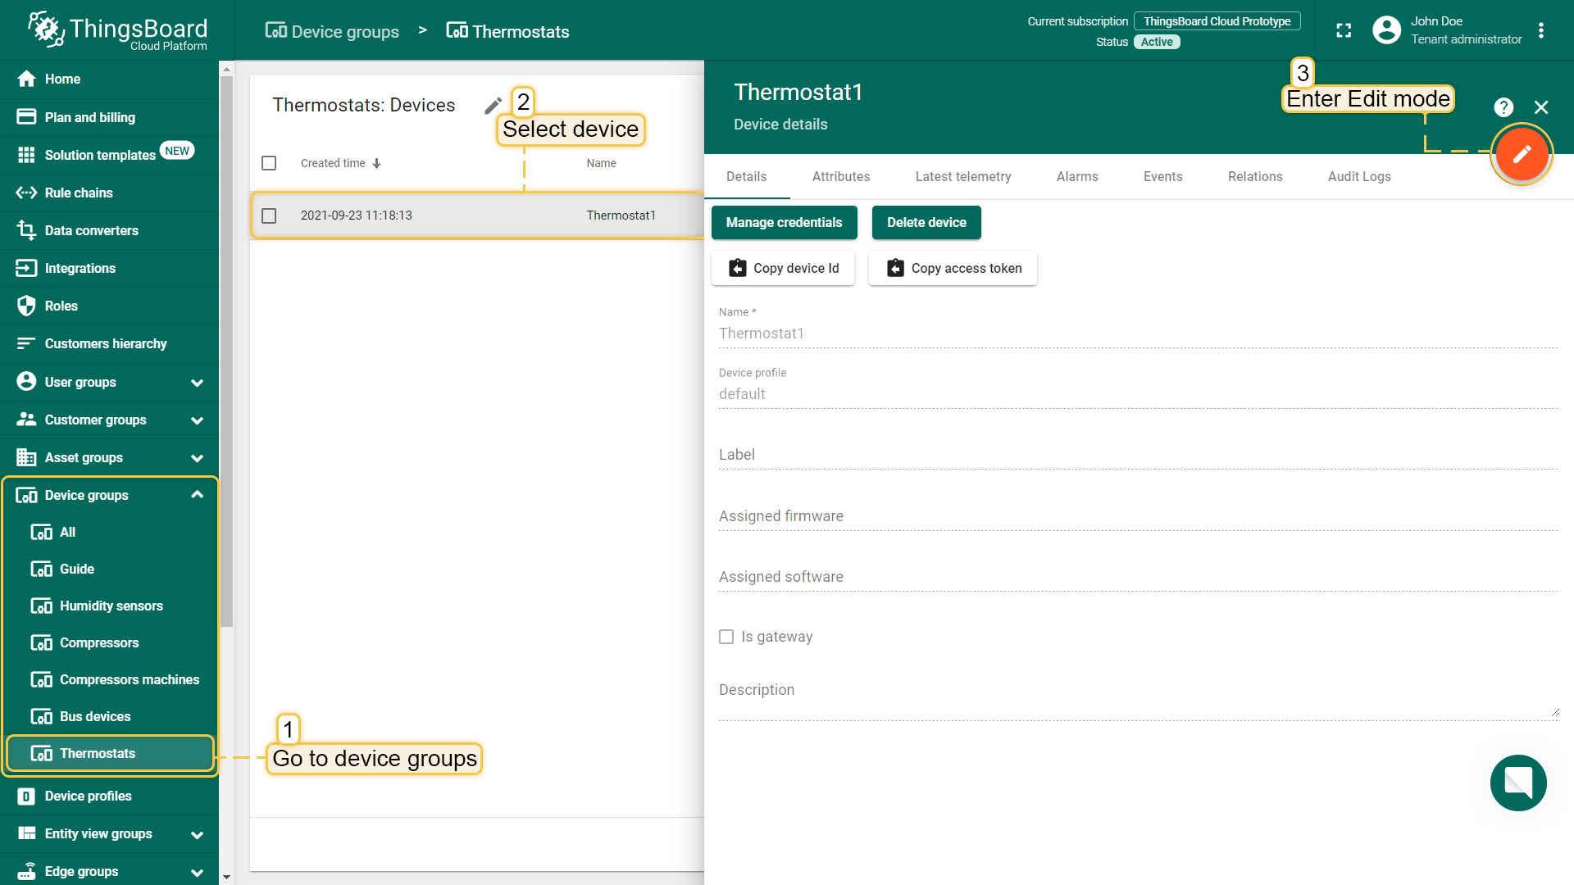Enable the Is gateway checkbox
Screen dimensions: 1574x885
point(726,637)
